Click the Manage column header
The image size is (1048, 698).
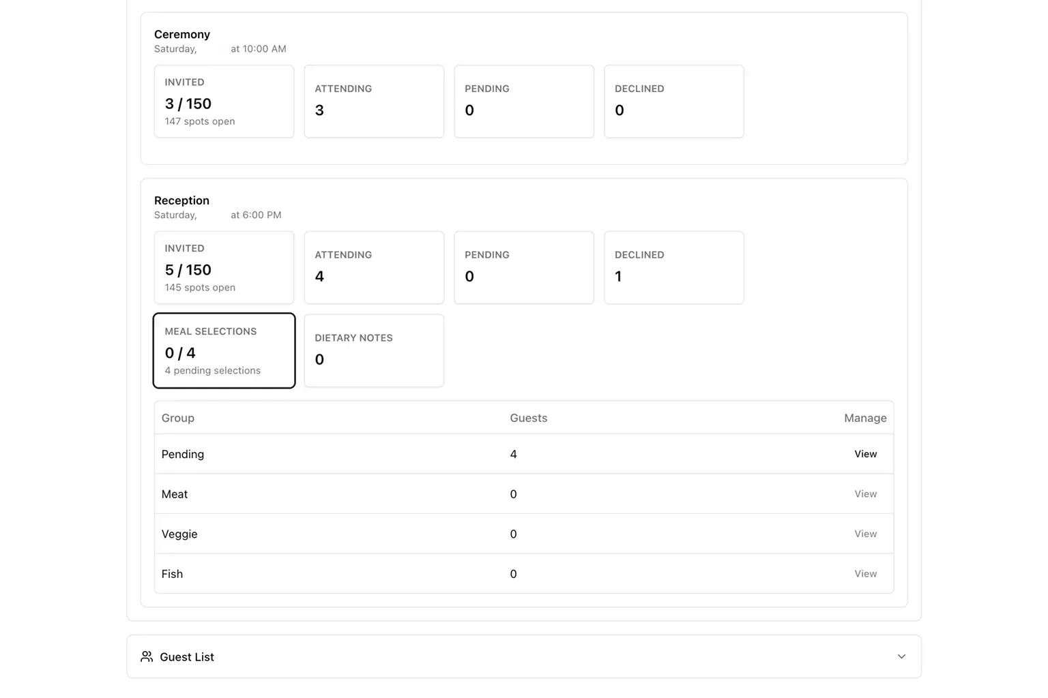(x=865, y=418)
